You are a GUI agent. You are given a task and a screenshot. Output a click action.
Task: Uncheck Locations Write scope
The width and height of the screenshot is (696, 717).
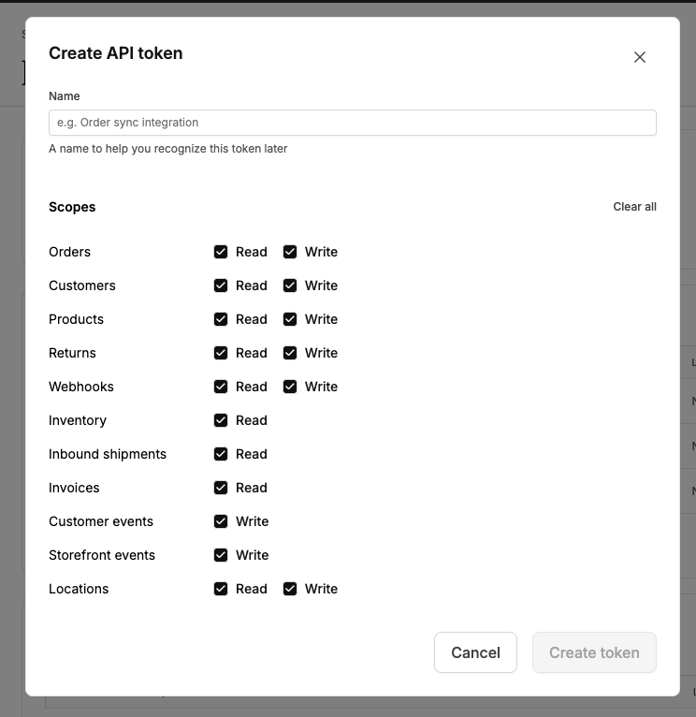(x=290, y=589)
